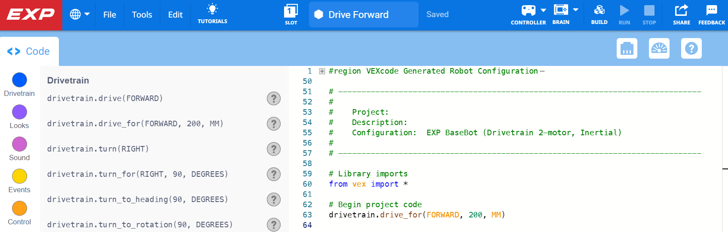Open the help question mark panel button
Viewport: 728px width, 232px height.
click(691, 48)
